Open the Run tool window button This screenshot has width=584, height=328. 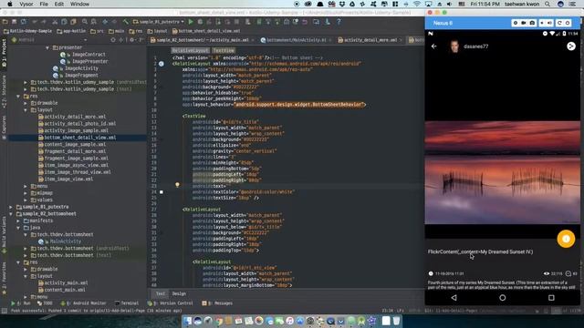click(x=22, y=303)
